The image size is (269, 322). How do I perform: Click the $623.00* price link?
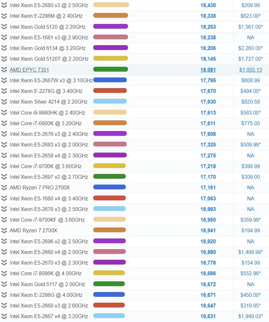coord(251,16)
